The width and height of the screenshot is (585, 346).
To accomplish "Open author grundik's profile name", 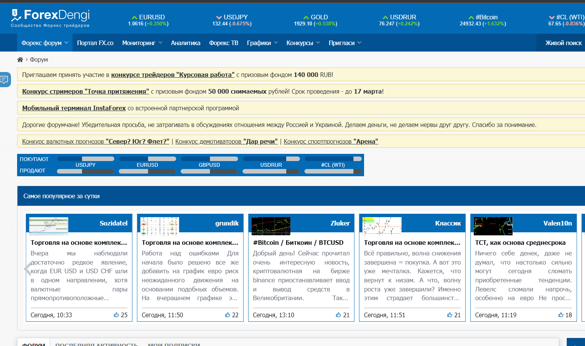I will (x=227, y=223).
